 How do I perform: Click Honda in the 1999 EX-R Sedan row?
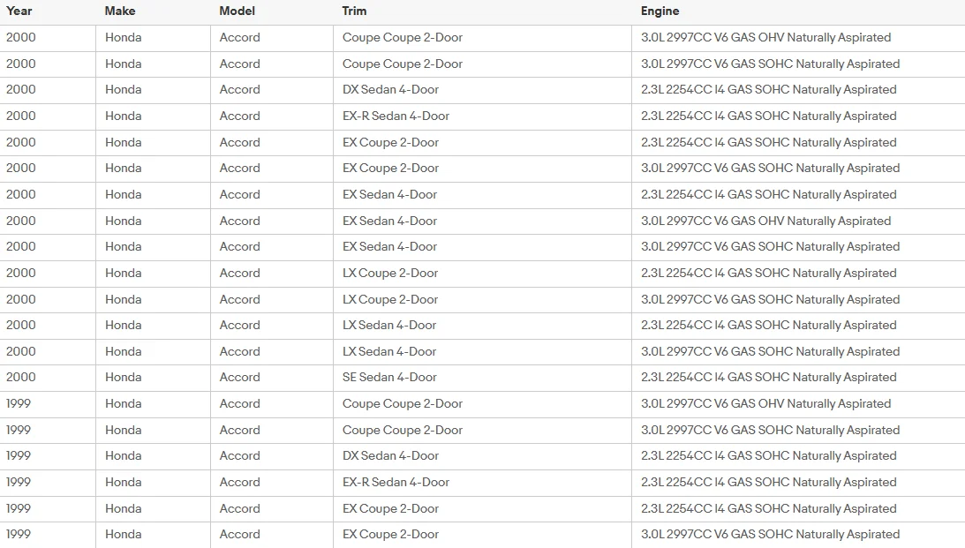pos(123,483)
